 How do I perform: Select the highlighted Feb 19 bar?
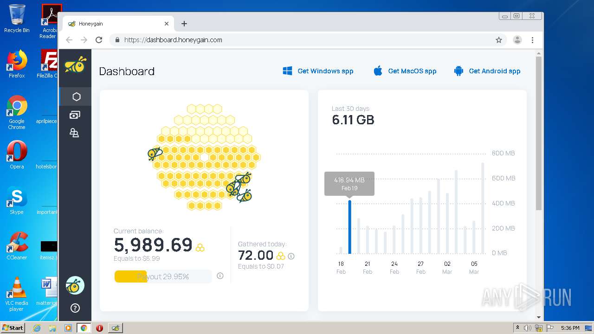(349, 227)
